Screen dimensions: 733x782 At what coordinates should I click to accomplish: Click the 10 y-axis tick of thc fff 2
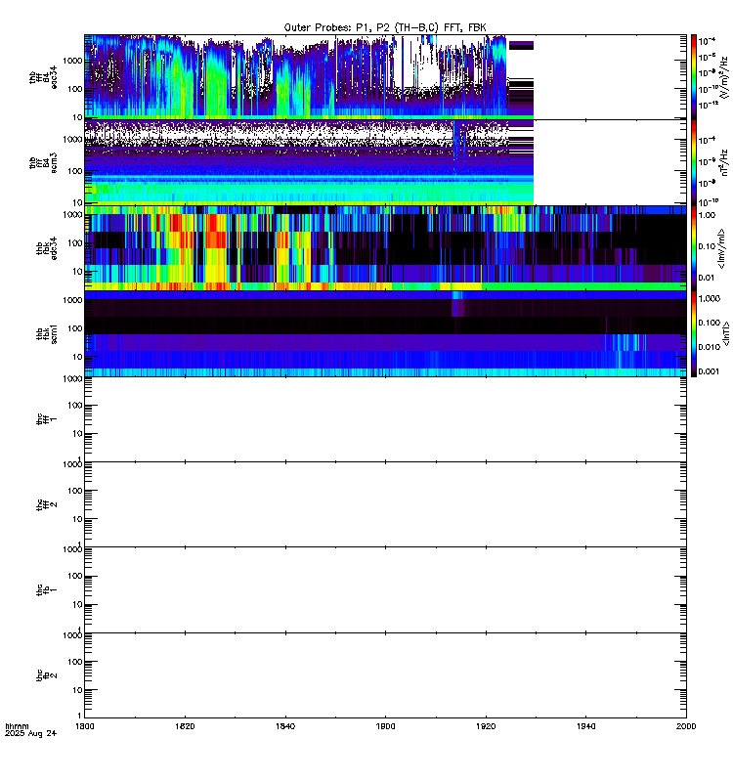tap(77, 519)
